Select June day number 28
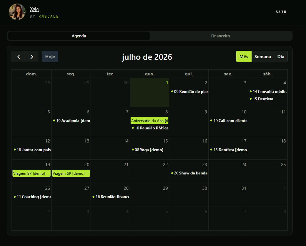Viewport: 306px width, 246px height. click(x=47, y=83)
